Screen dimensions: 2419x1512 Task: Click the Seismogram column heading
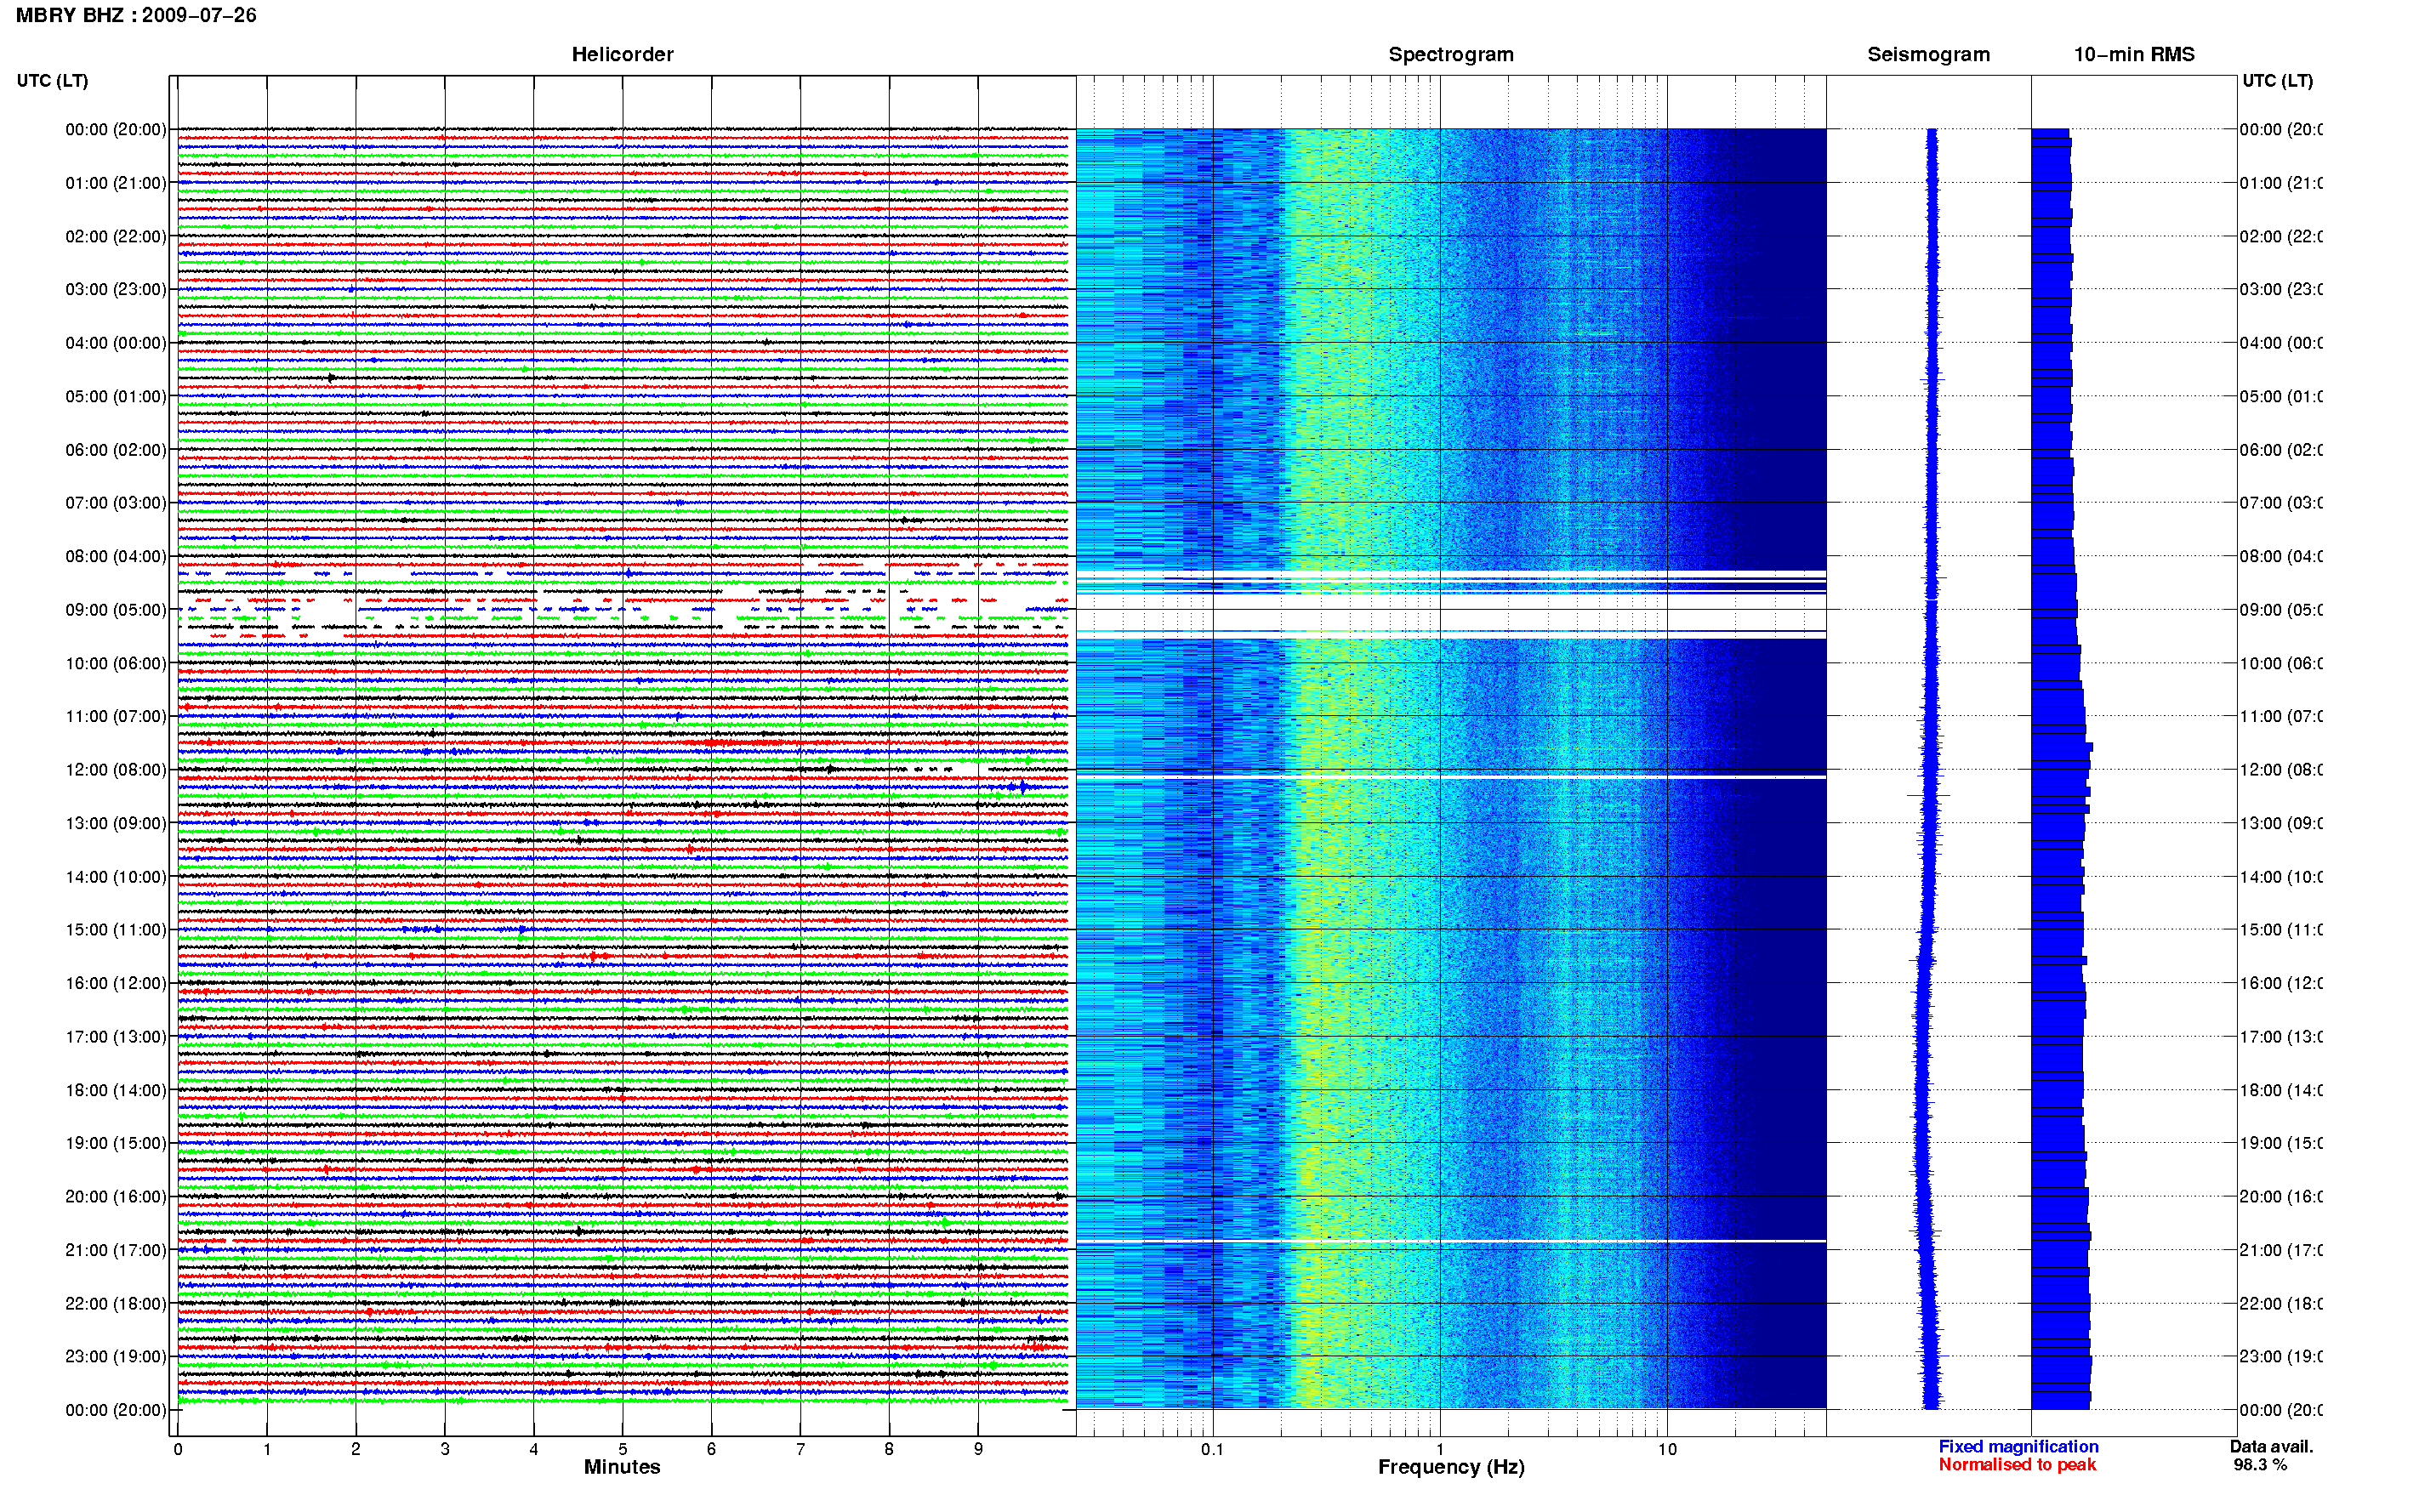(x=1928, y=54)
